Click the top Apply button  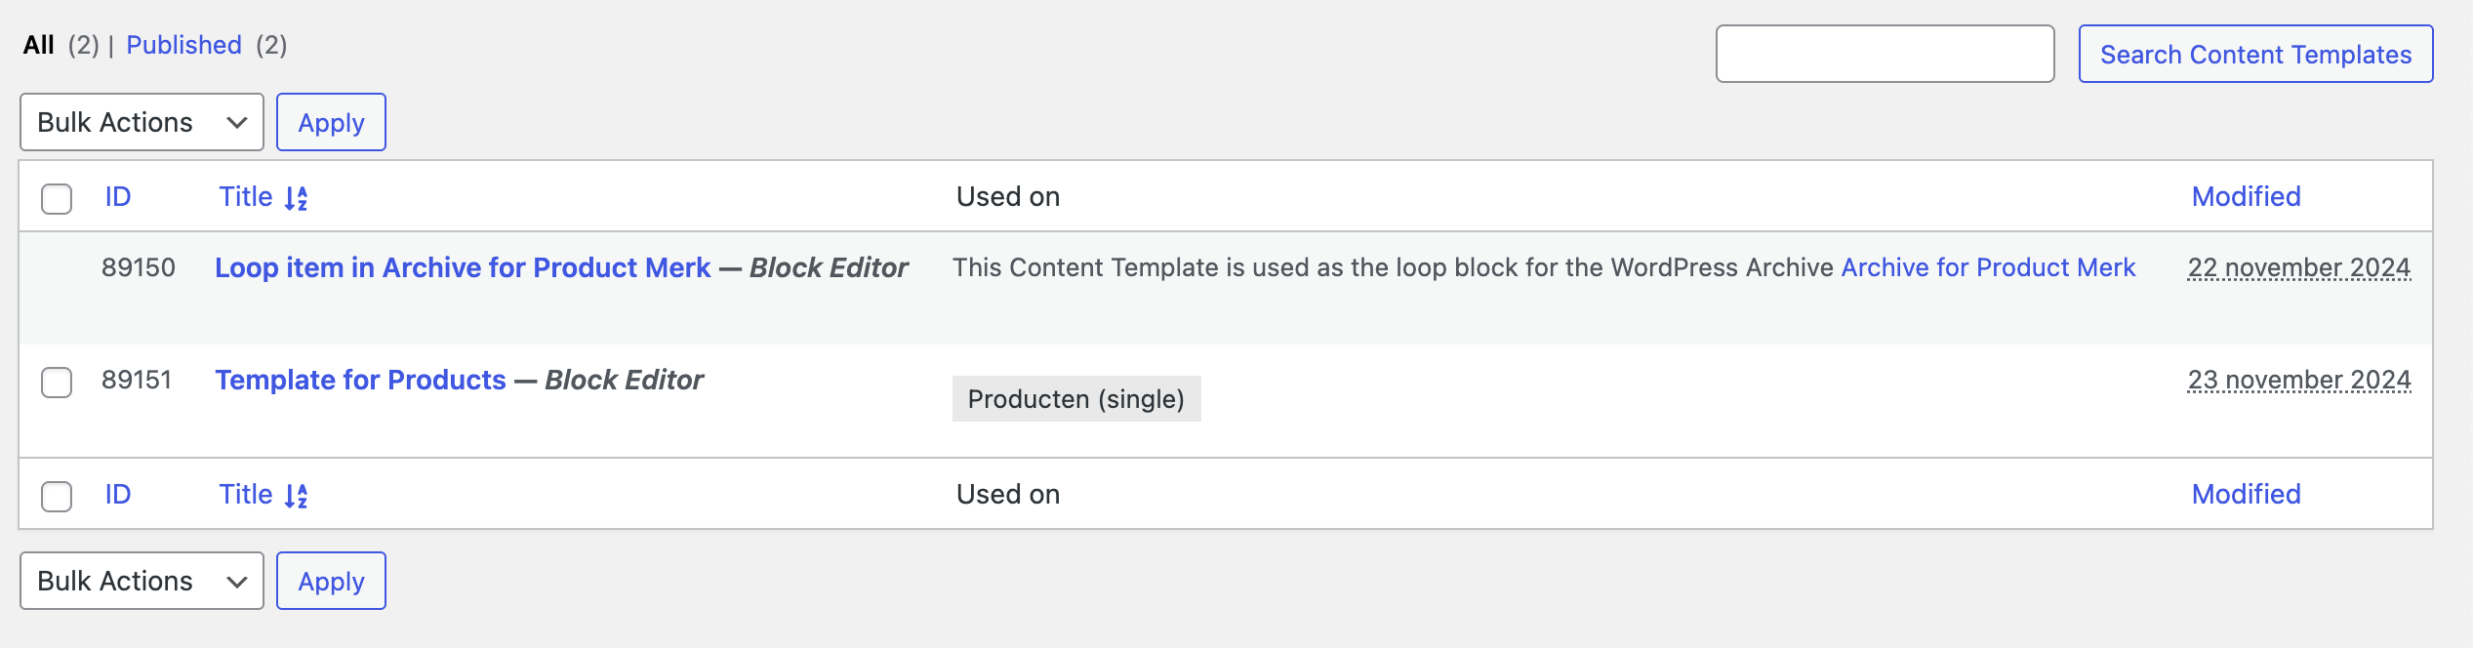[331, 122]
